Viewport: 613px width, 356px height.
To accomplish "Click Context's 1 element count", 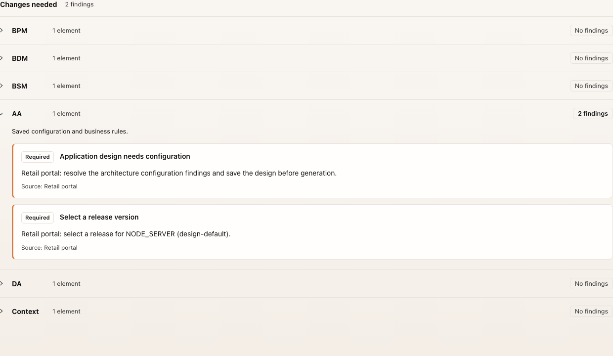I will click(66, 311).
